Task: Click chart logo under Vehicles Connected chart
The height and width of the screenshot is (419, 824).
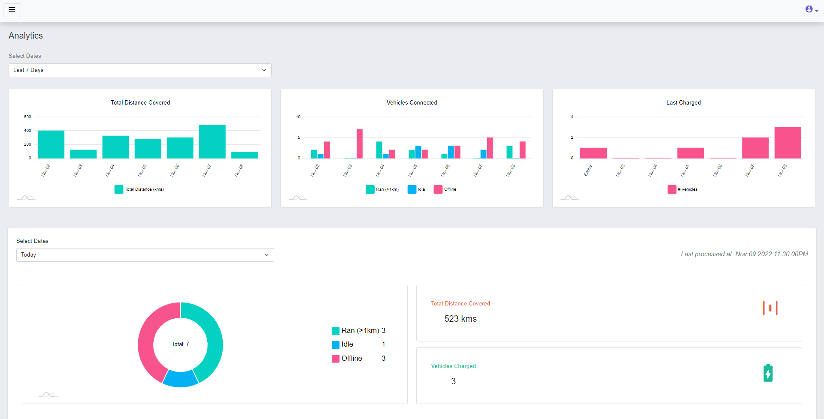Action: pos(298,198)
